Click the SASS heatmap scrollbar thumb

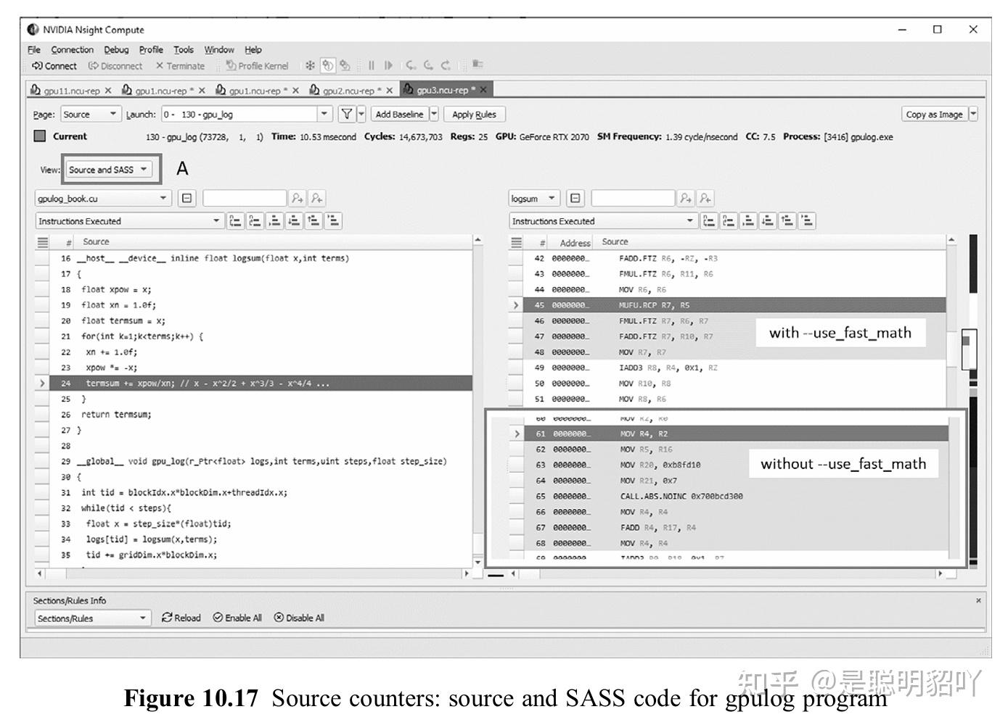click(x=969, y=349)
